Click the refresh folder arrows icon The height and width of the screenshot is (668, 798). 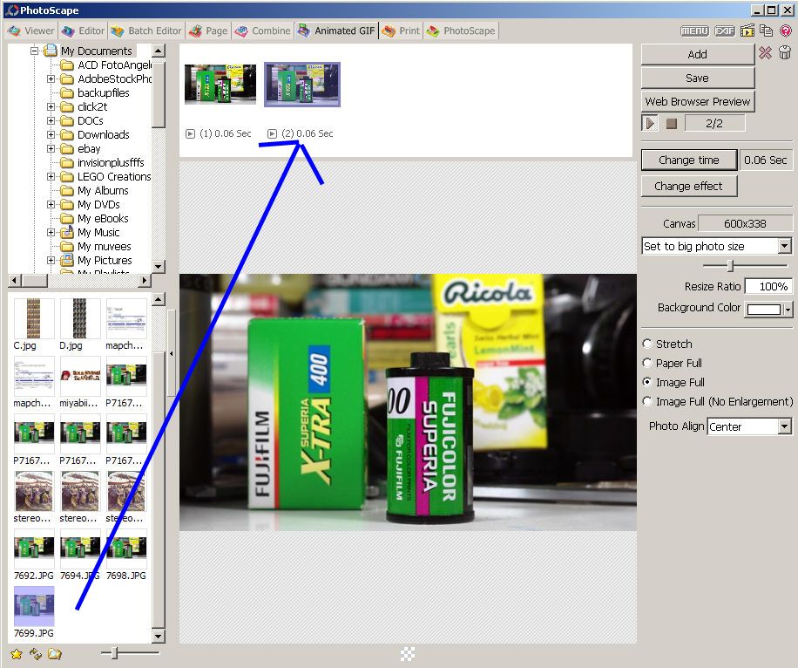tap(36, 653)
